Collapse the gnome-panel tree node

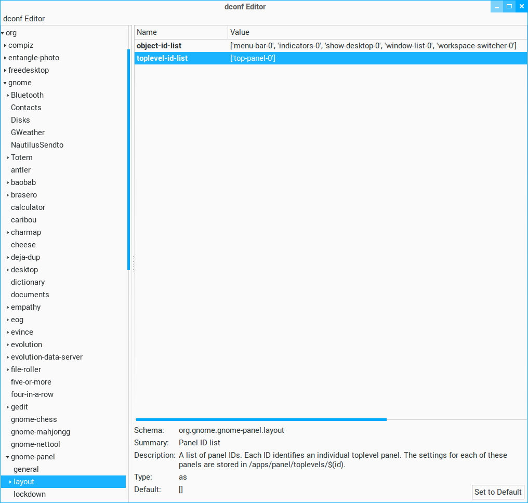(x=8, y=457)
